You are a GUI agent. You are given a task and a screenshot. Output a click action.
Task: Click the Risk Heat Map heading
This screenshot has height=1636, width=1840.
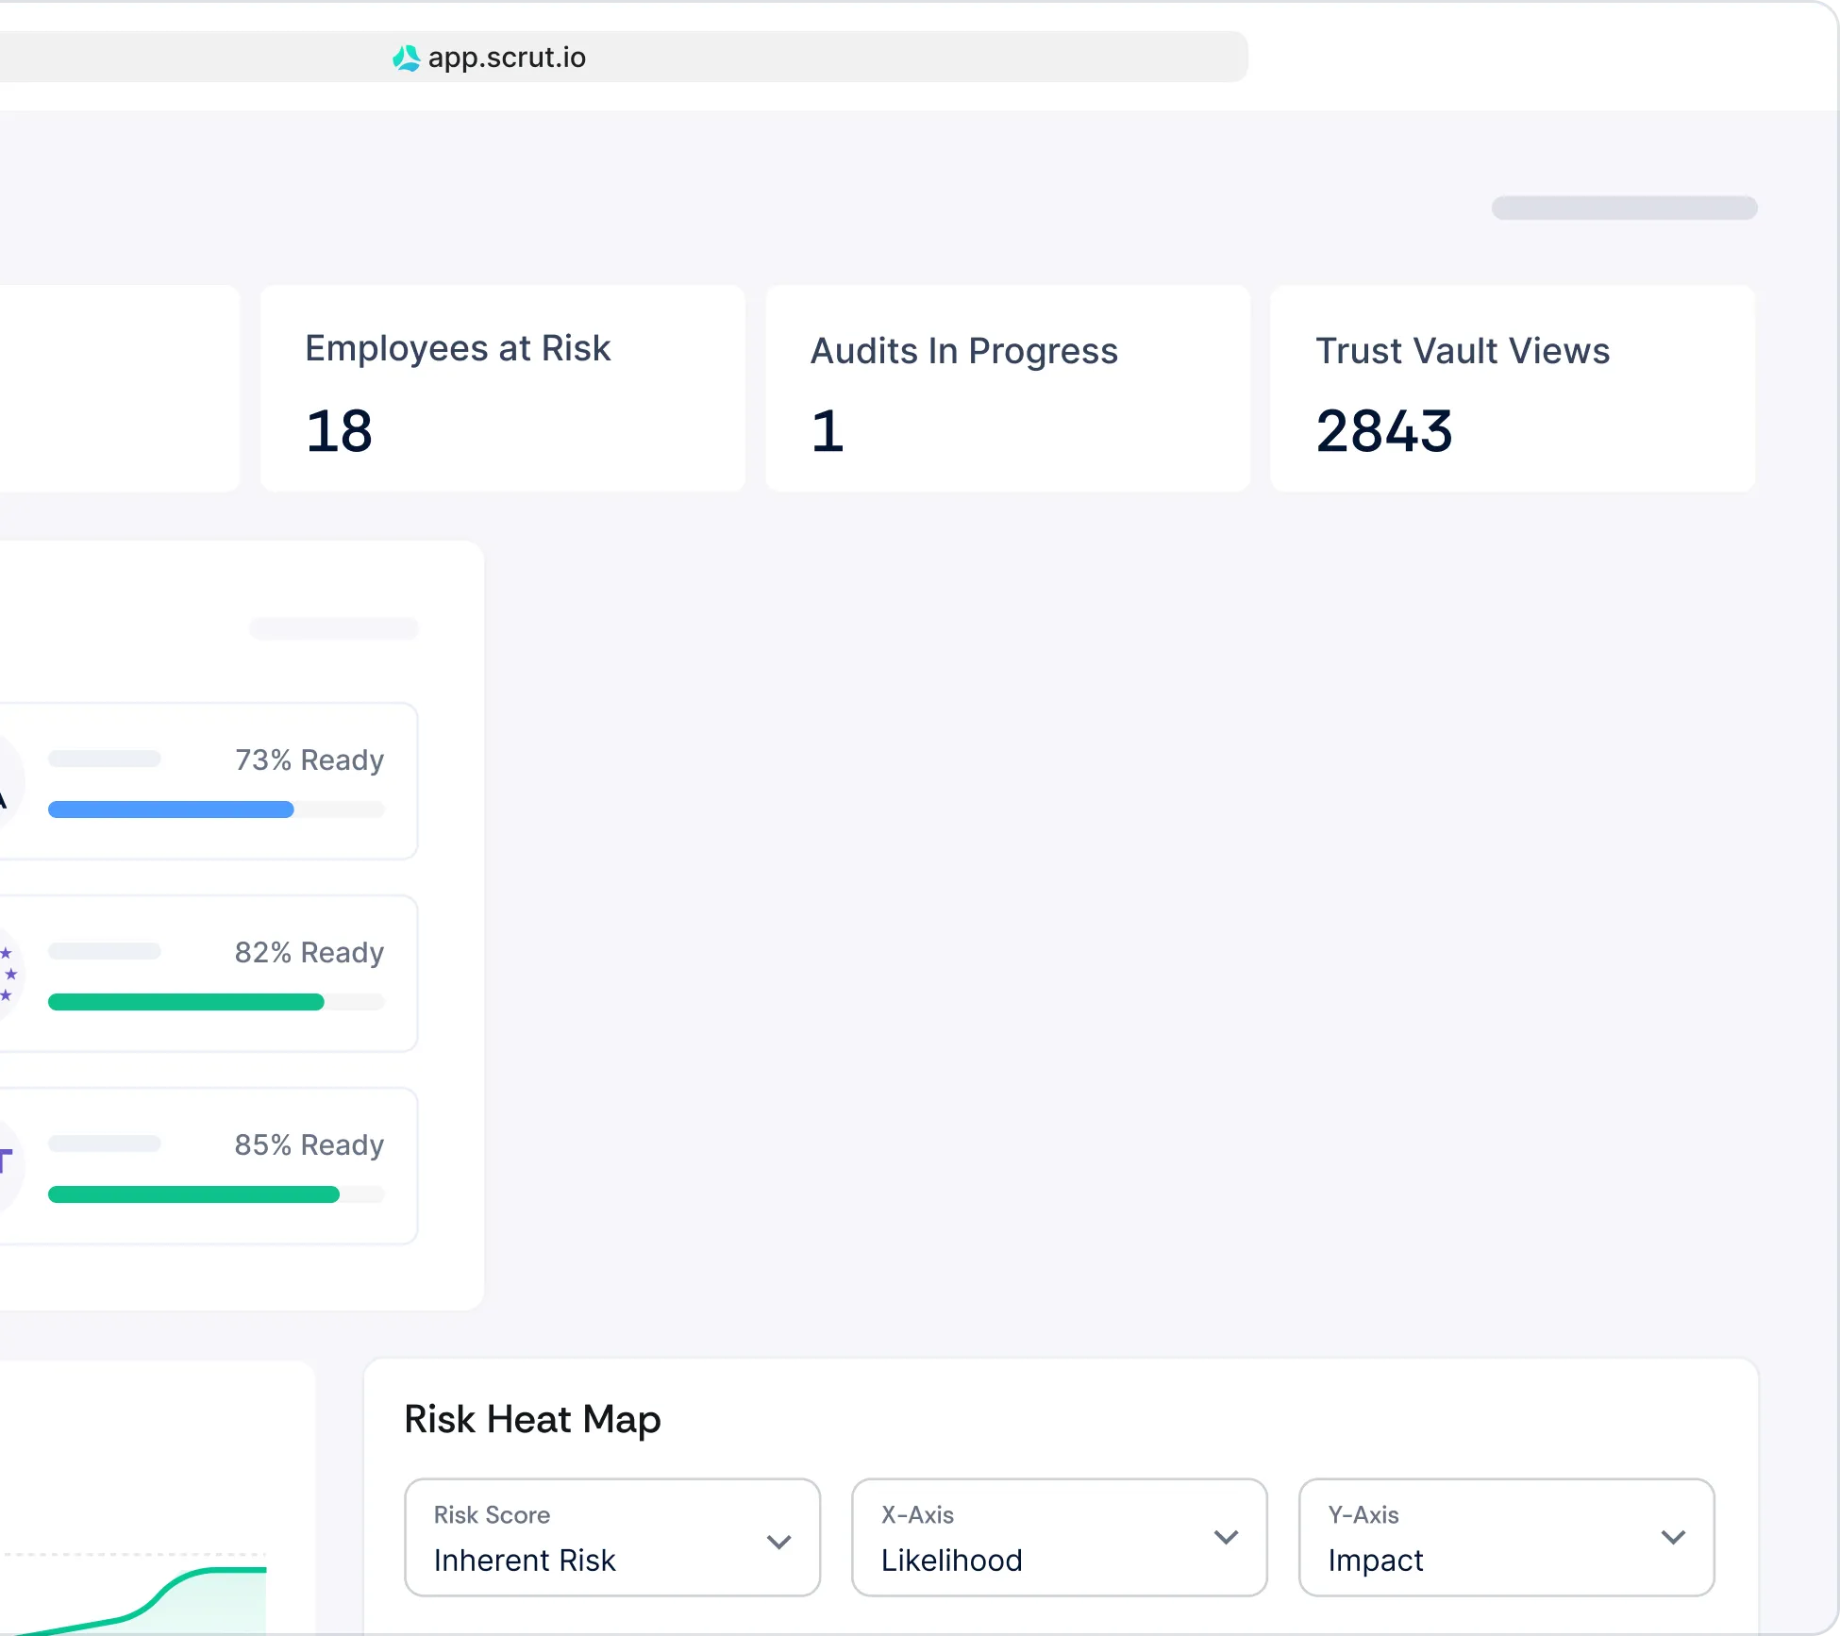point(532,1419)
